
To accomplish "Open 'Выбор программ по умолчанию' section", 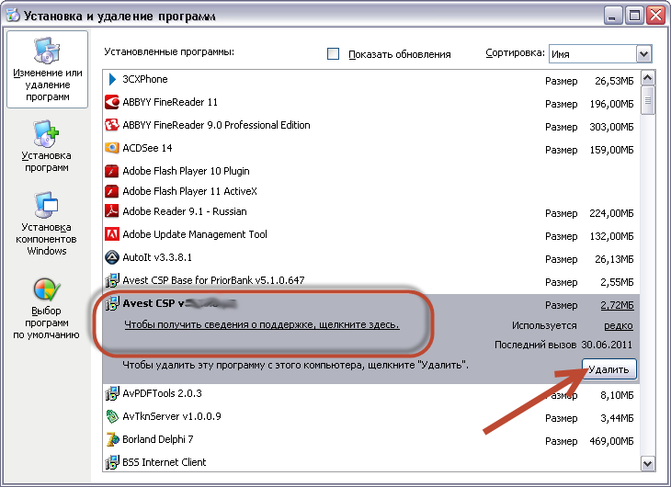I will 47,308.
